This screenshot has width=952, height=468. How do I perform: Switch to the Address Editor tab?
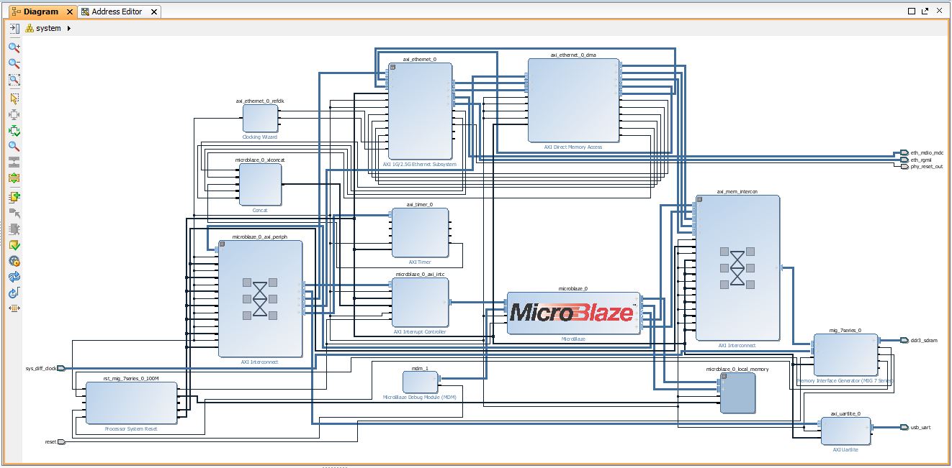[x=117, y=12]
